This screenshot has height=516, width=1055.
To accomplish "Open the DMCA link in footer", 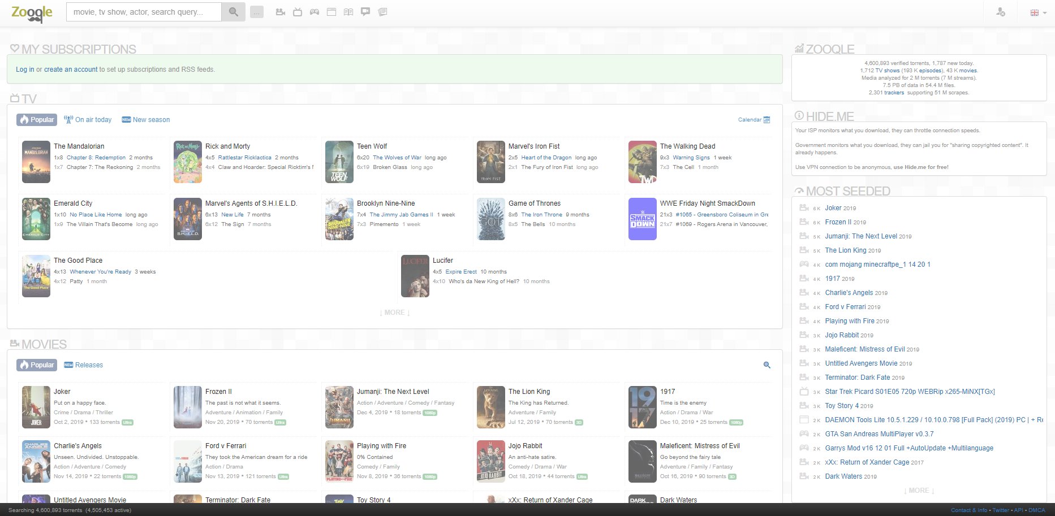I will click(x=1036, y=510).
